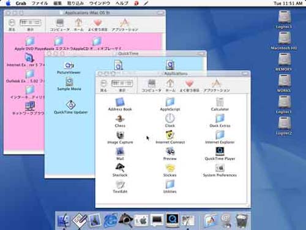
Task: Open the 取り込み menu
Action: point(75,3)
